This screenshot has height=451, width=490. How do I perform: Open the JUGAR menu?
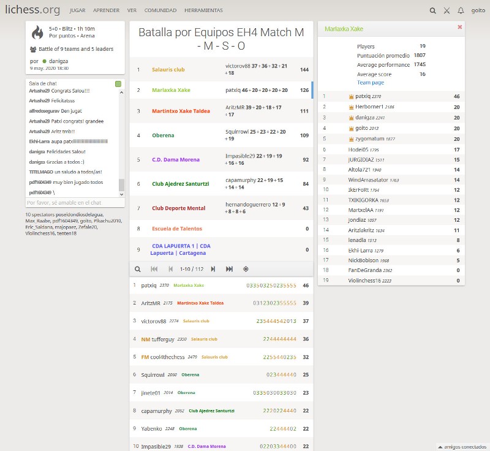pyautogui.click(x=77, y=10)
